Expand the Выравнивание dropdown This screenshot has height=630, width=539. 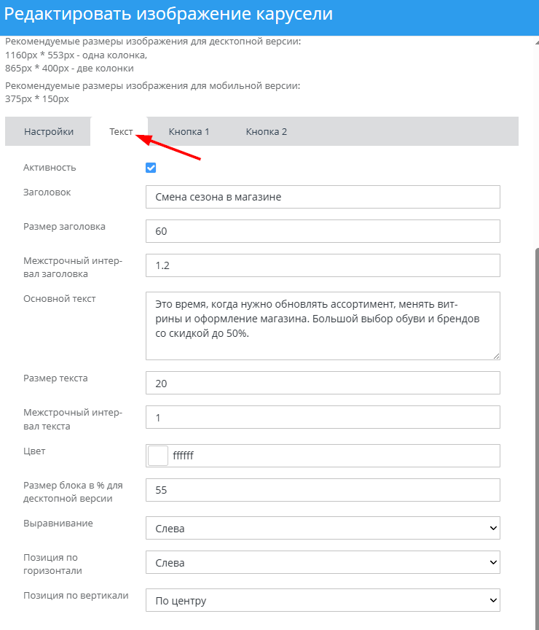[323, 528]
